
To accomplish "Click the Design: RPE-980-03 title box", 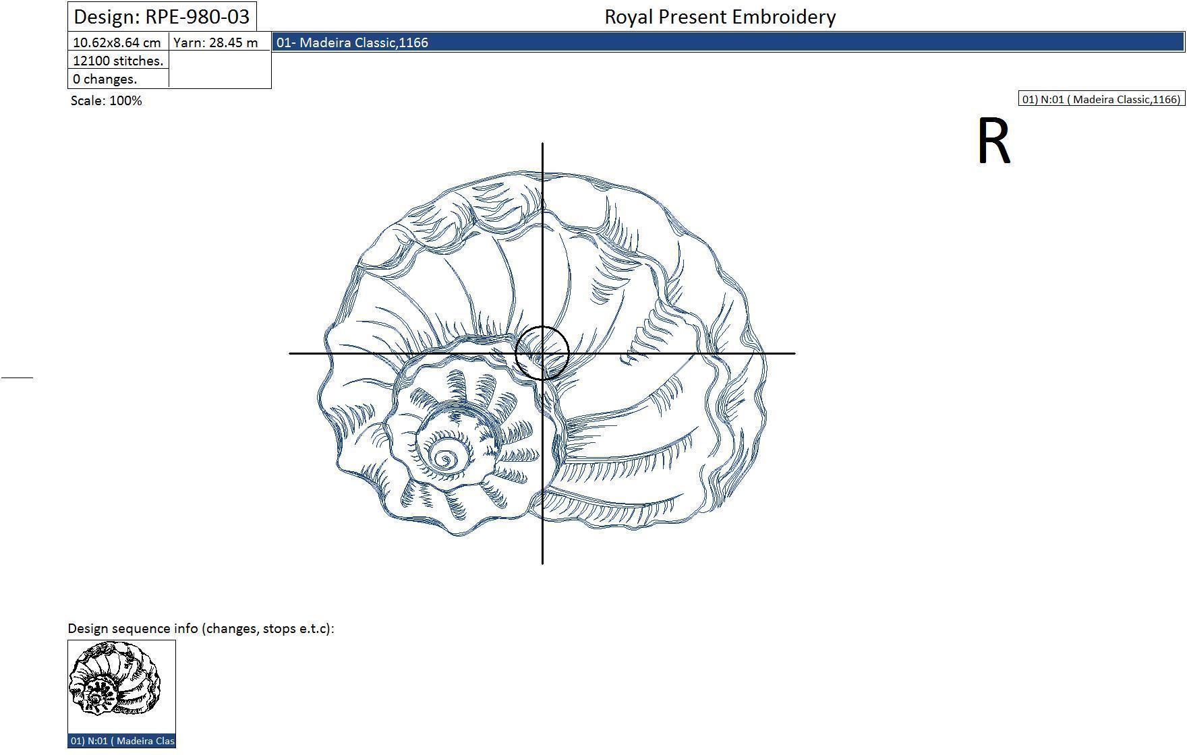I will [x=162, y=16].
